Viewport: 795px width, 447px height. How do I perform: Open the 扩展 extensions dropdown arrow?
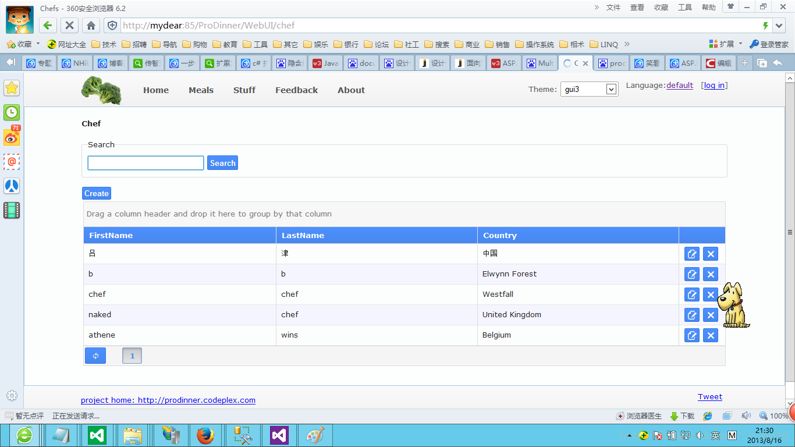click(x=740, y=44)
